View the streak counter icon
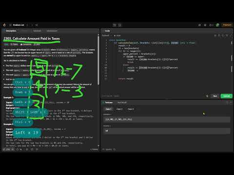The height and width of the screenshot is (175, 234). click(211, 25)
